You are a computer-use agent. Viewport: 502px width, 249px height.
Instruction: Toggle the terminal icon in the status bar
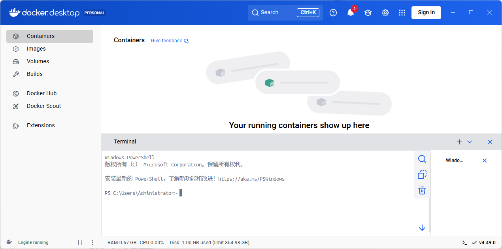465,243
